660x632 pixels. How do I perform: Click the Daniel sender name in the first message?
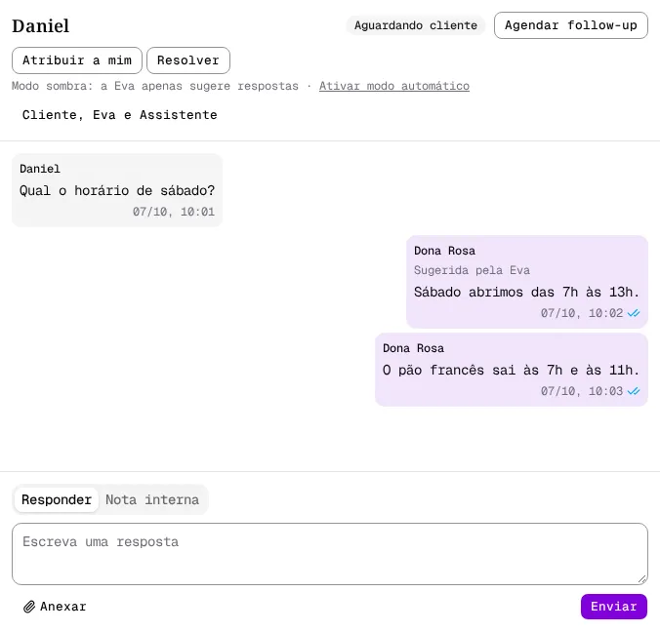pyautogui.click(x=40, y=169)
